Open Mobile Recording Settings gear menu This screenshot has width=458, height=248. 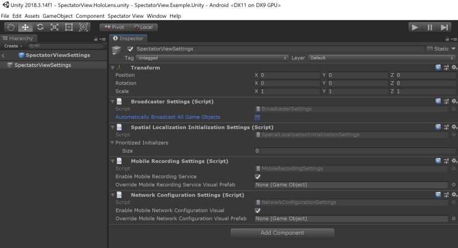coord(454,161)
